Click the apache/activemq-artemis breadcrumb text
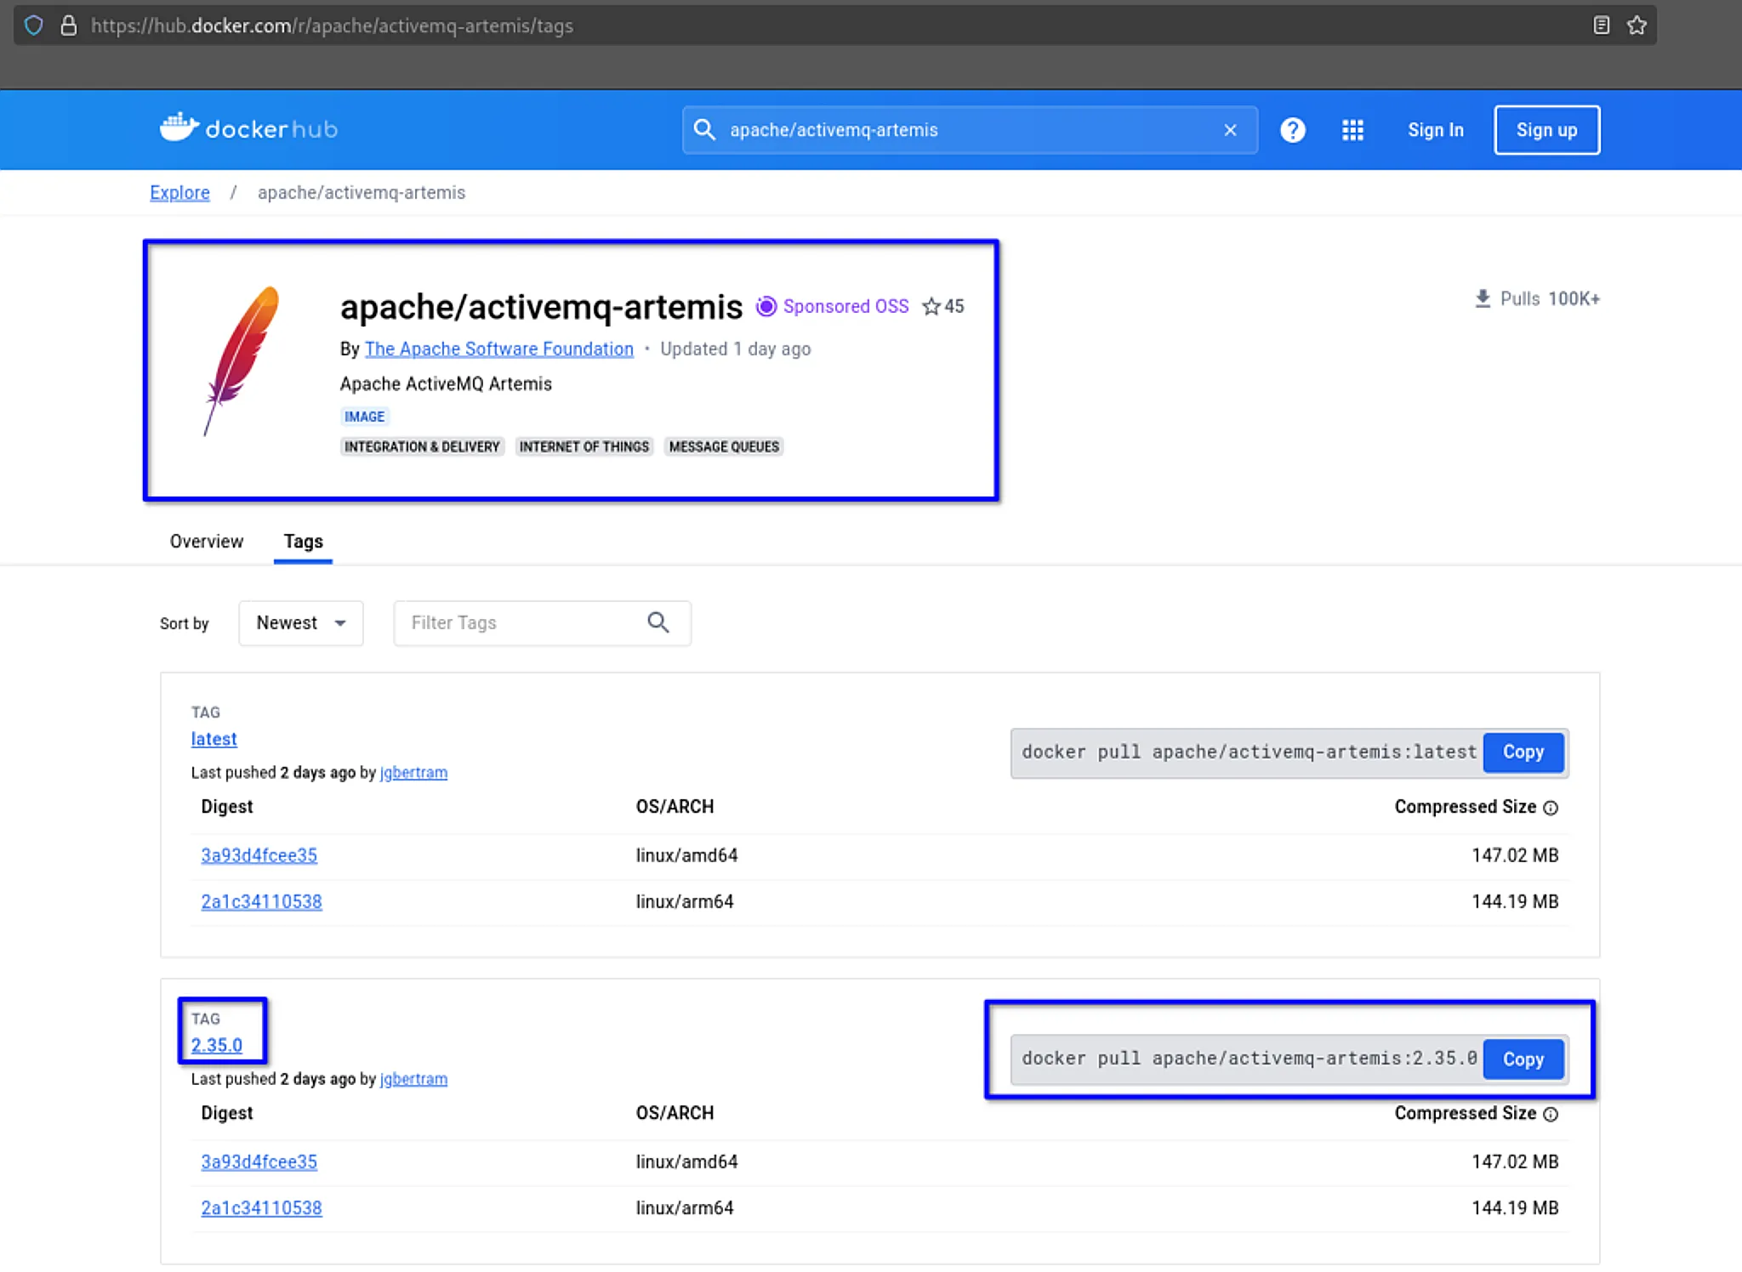 point(361,192)
